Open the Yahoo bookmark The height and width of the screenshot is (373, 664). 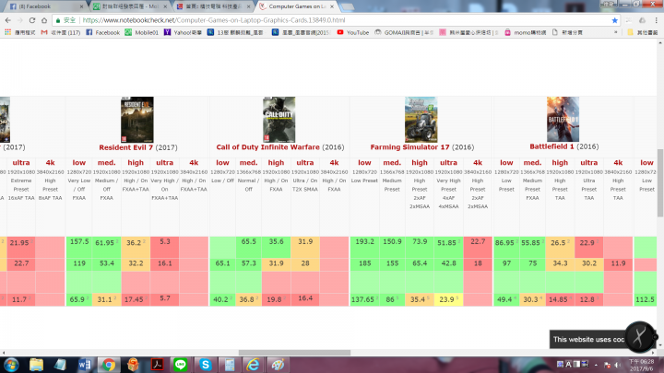coord(183,32)
